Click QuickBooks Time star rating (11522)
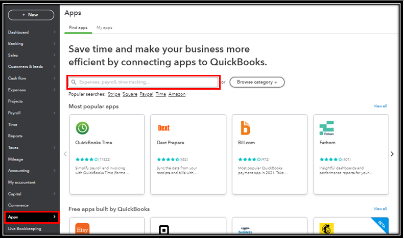404x239 pixels. pos(93,160)
